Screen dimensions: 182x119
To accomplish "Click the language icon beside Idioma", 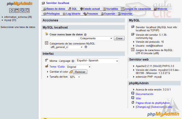I will [x=47, y=60].
